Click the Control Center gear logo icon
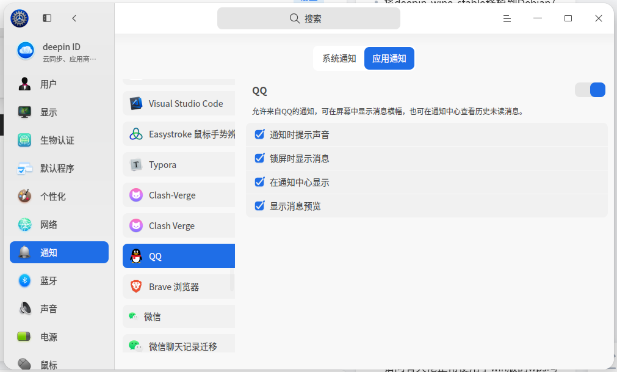The height and width of the screenshot is (372, 617). click(x=20, y=18)
